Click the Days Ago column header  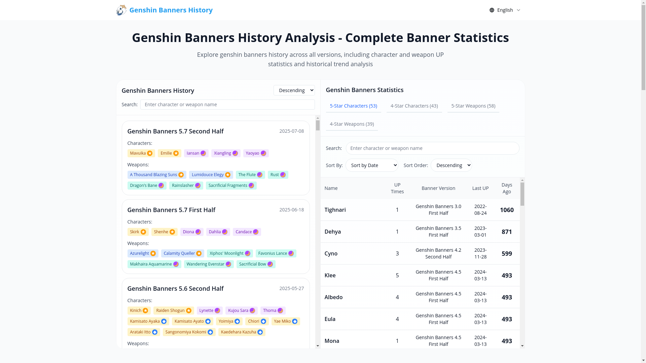pyautogui.click(x=507, y=188)
